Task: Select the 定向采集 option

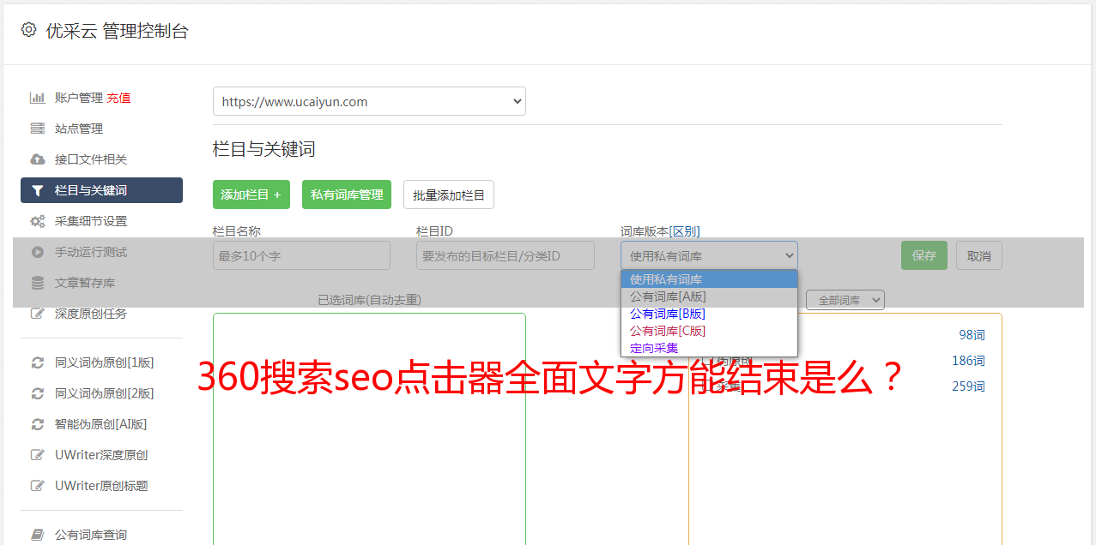Action: point(709,348)
